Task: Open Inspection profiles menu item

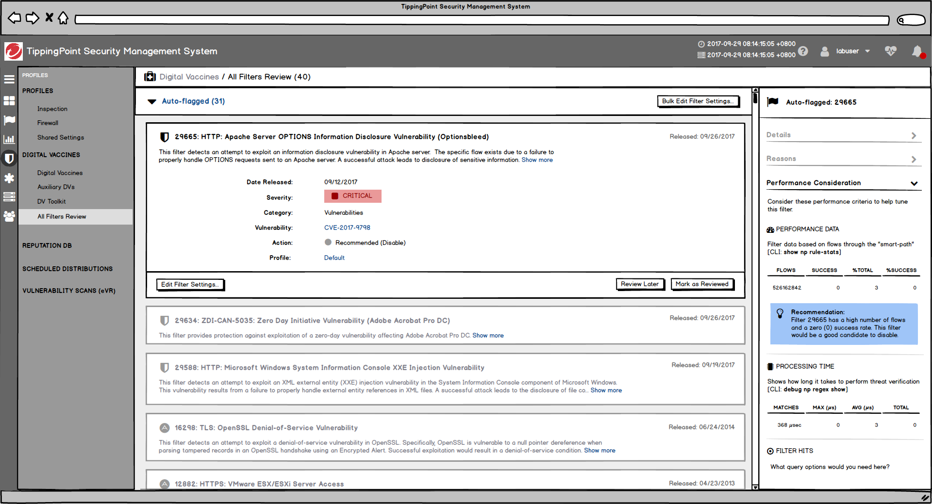Action: coord(52,109)
